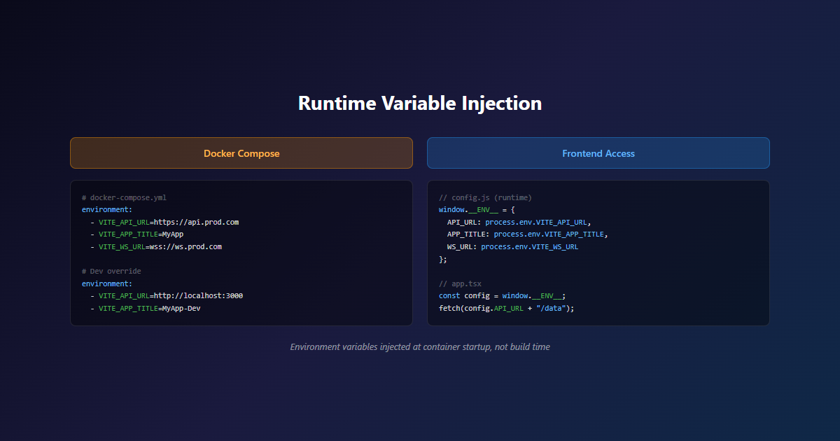Click the '# Dev override' comment
840x441 pixels.
pyautogui.click(x=111, y=272)
